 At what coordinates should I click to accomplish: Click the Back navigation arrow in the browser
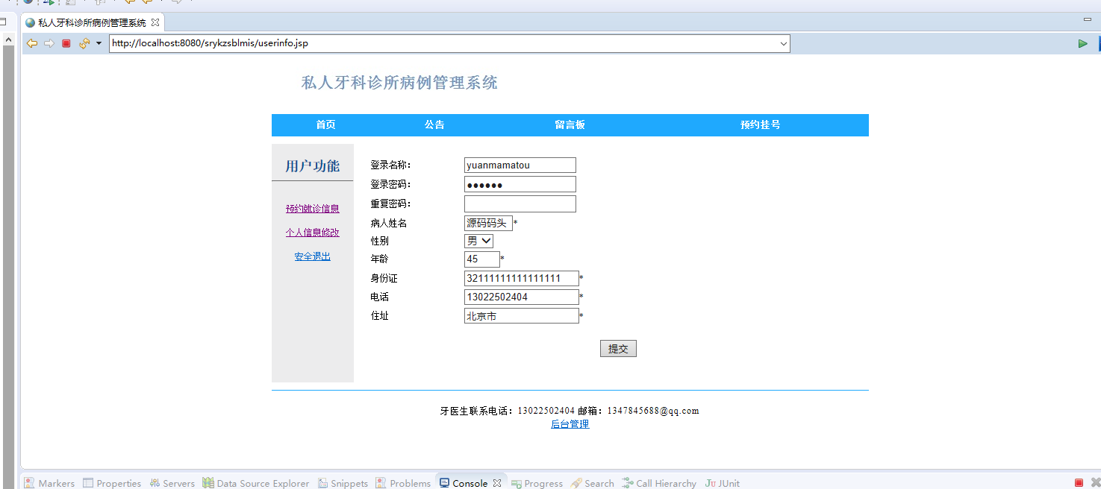[31, 43]
